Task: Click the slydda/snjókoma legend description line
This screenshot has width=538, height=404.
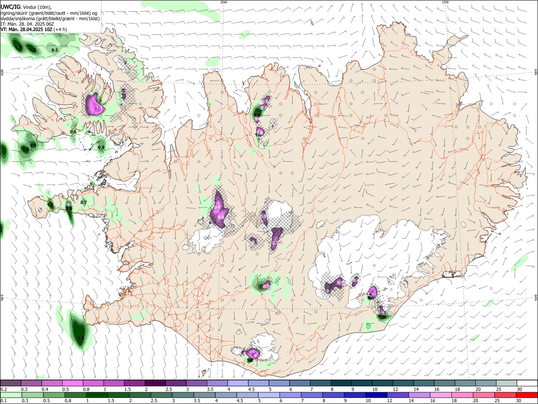Action: (50, 19)
